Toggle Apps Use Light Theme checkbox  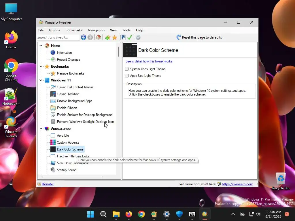pos(127,76)
